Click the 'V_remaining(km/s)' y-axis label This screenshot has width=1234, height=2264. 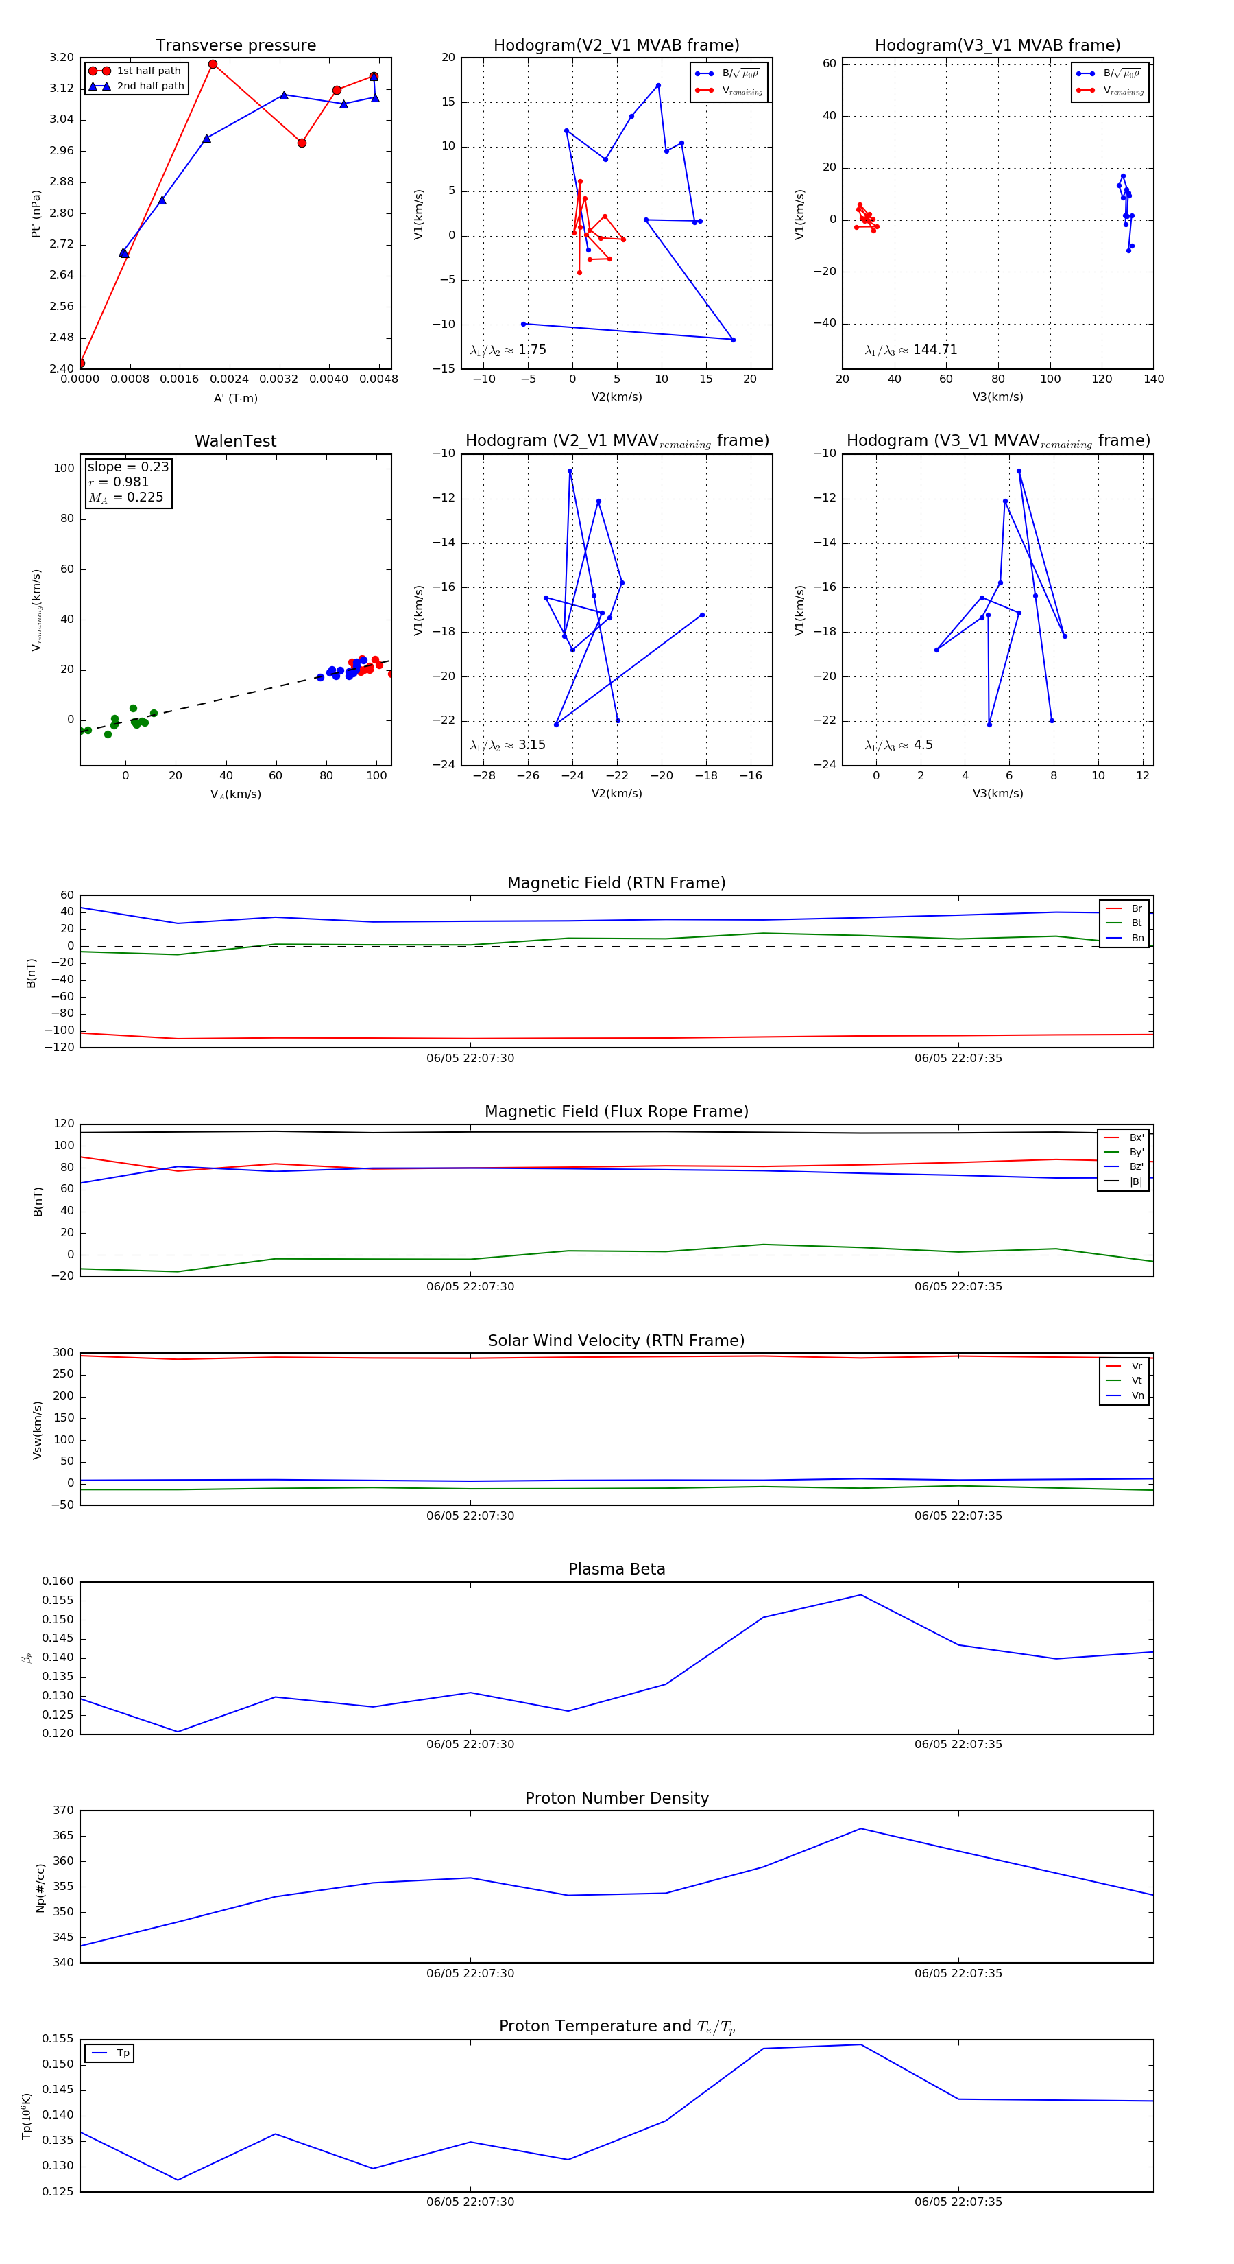(x=36, y=610)
